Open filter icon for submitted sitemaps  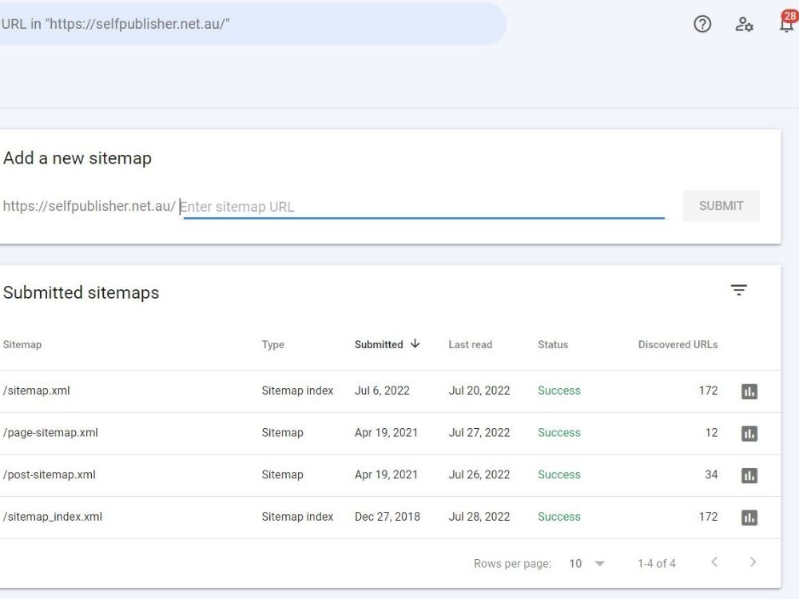tap(738, 291)
